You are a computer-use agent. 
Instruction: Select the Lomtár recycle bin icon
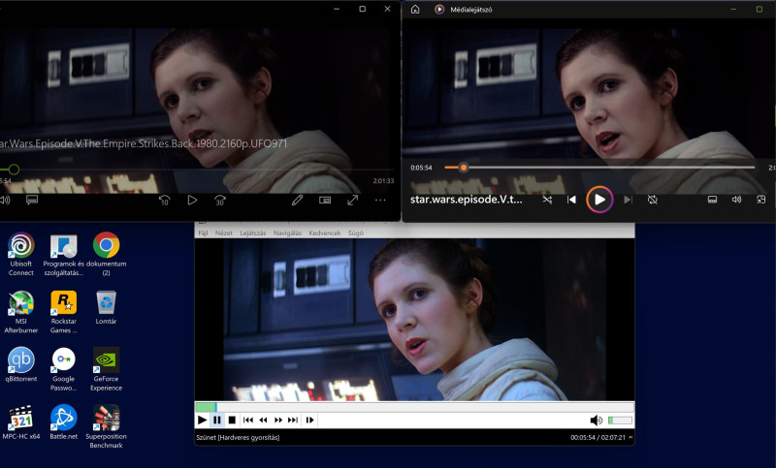[x=106, y=307]
